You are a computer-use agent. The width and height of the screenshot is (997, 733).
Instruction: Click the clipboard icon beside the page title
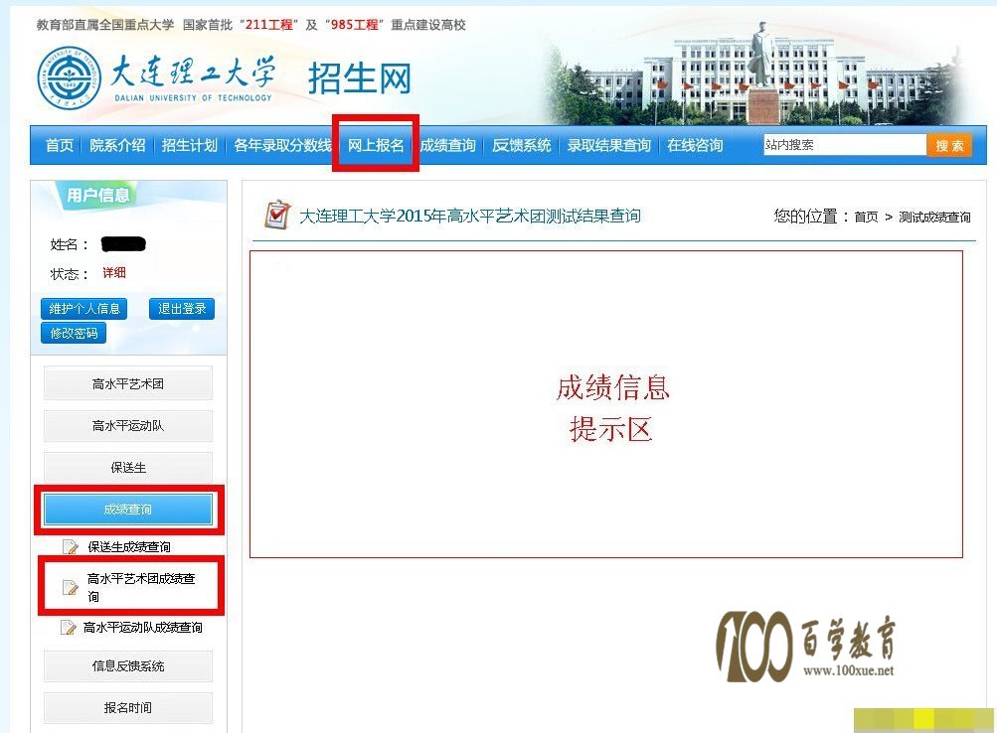coord(277,215)
